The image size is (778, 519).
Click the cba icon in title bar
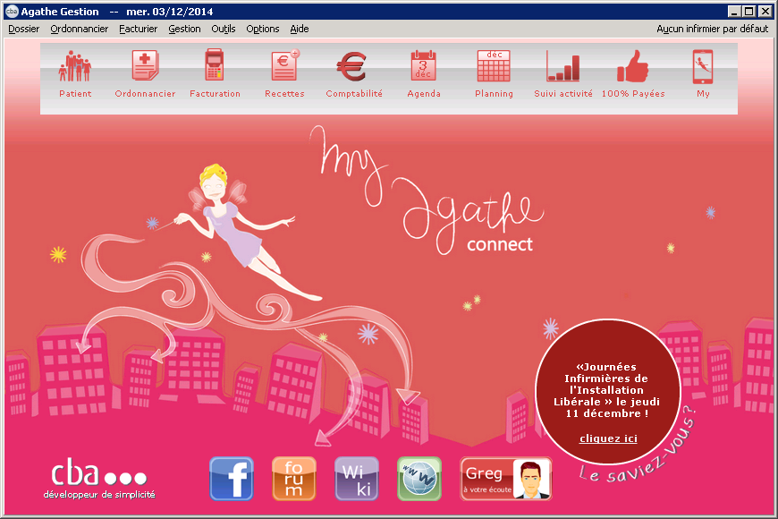[12, 11]
